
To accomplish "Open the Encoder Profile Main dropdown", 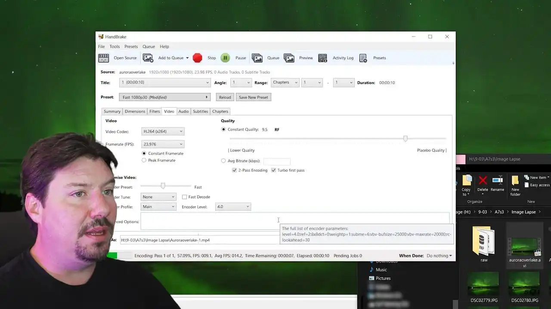I will [x=158, y=207].
